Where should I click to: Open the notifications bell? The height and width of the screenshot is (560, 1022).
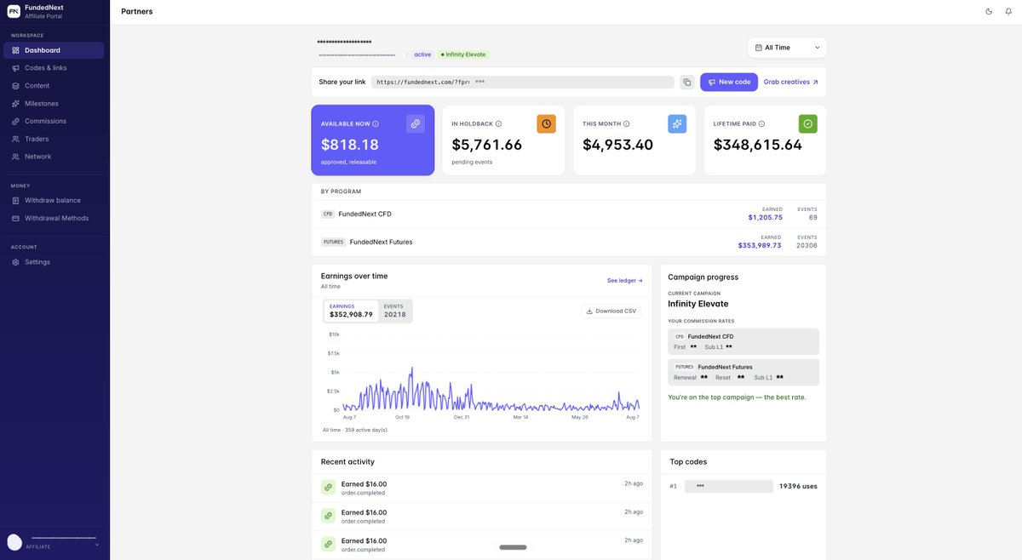coord(1008,11)
